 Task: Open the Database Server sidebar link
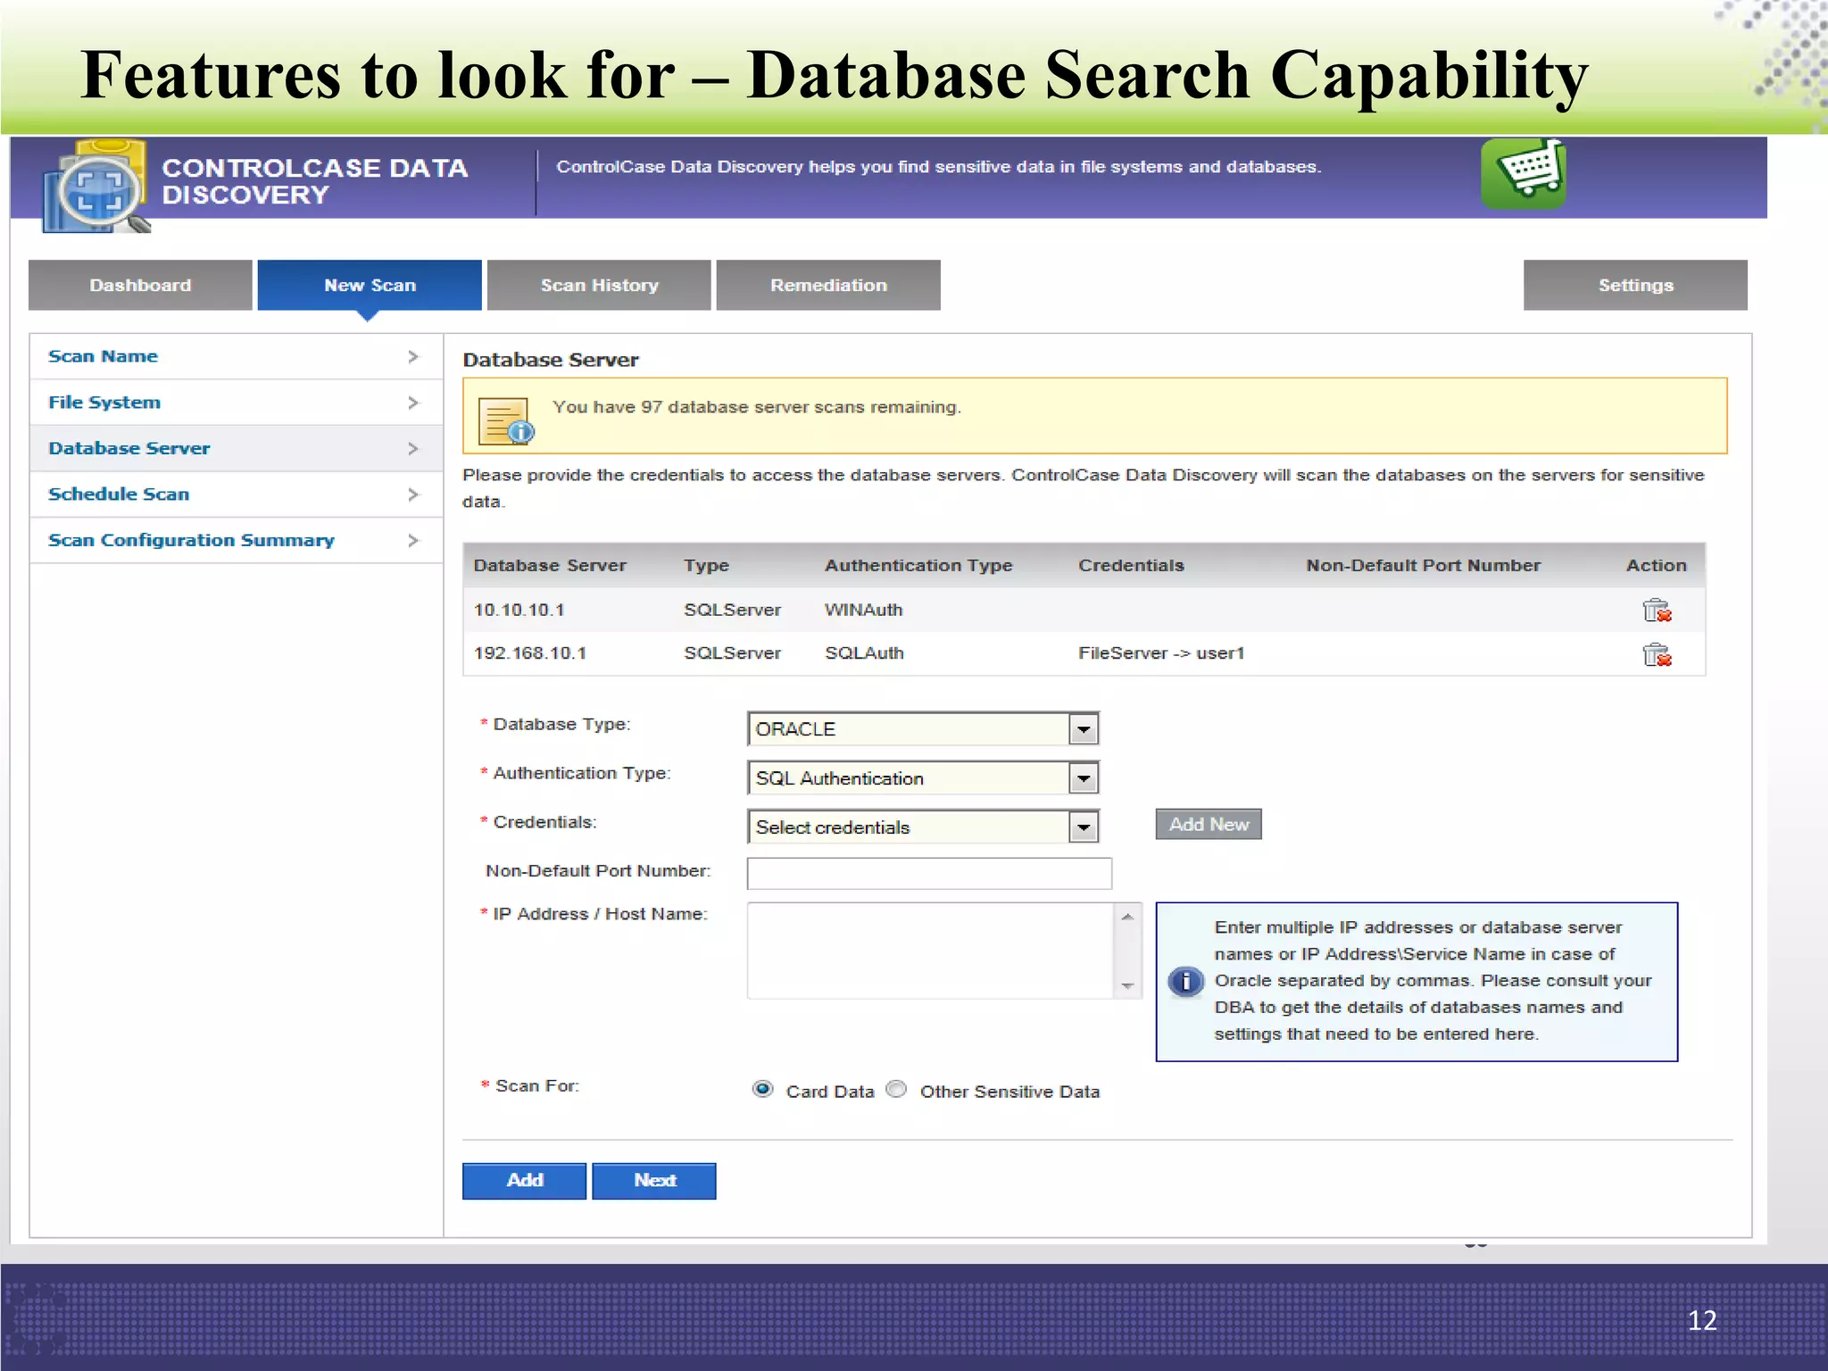click(129, 448)
